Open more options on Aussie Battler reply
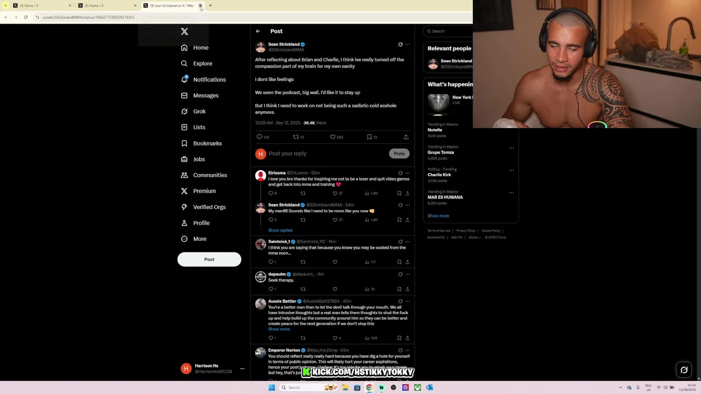 (x=407, y=302)
